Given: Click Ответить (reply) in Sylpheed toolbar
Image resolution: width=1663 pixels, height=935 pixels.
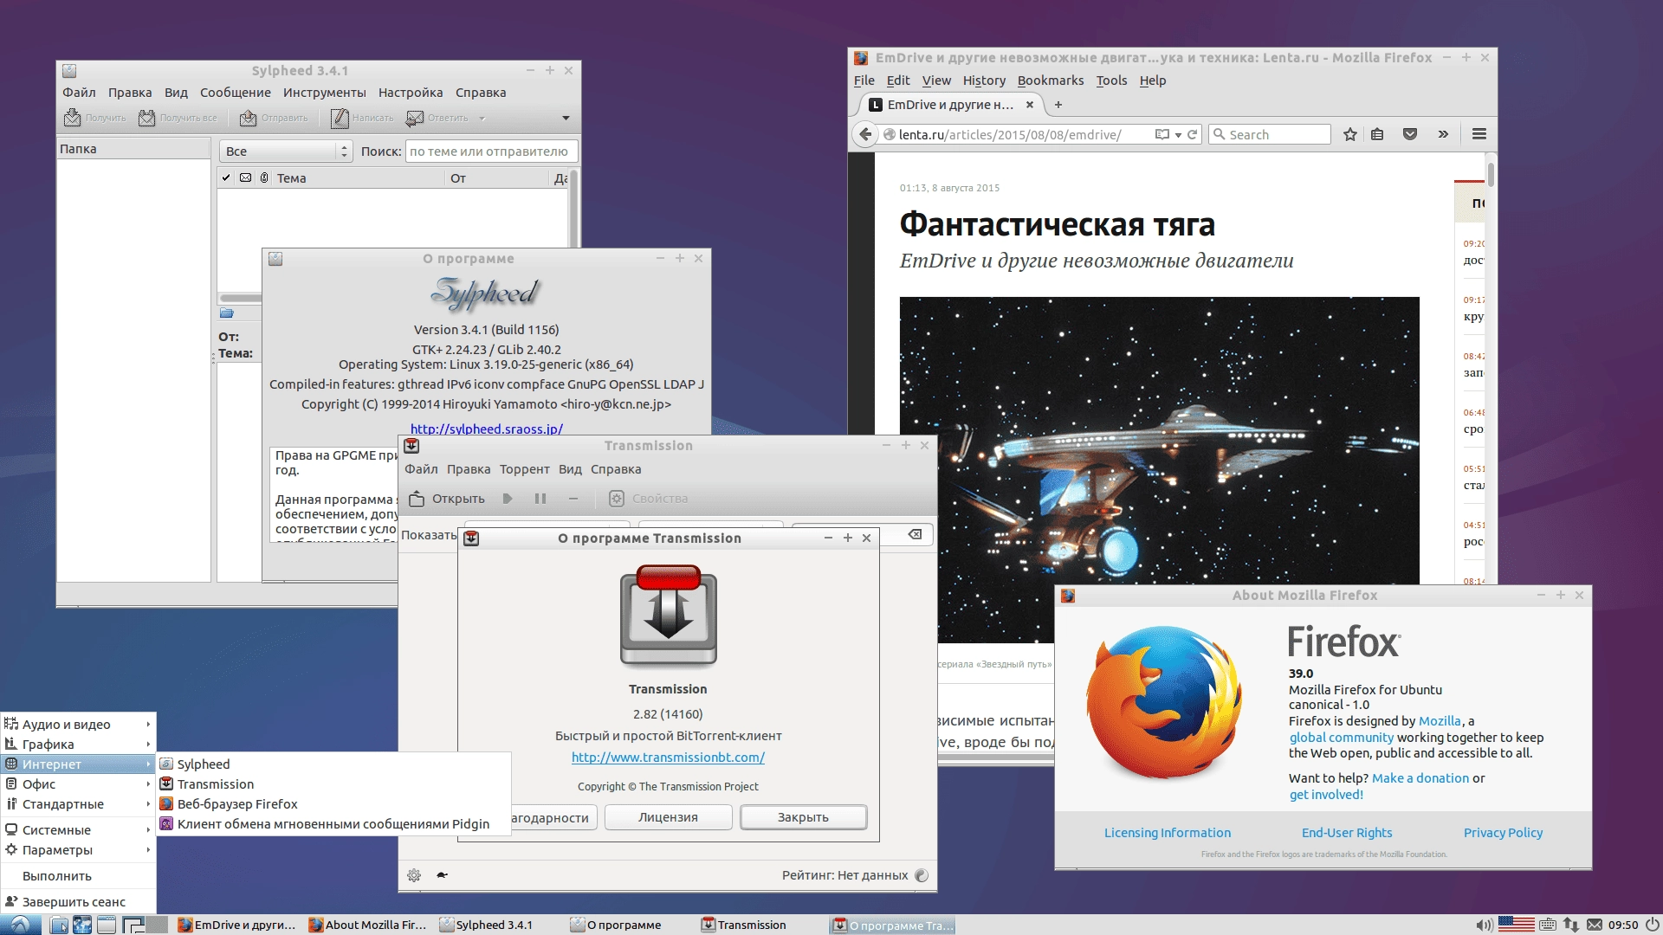Looking at the screenshot, I should [437, 118].
